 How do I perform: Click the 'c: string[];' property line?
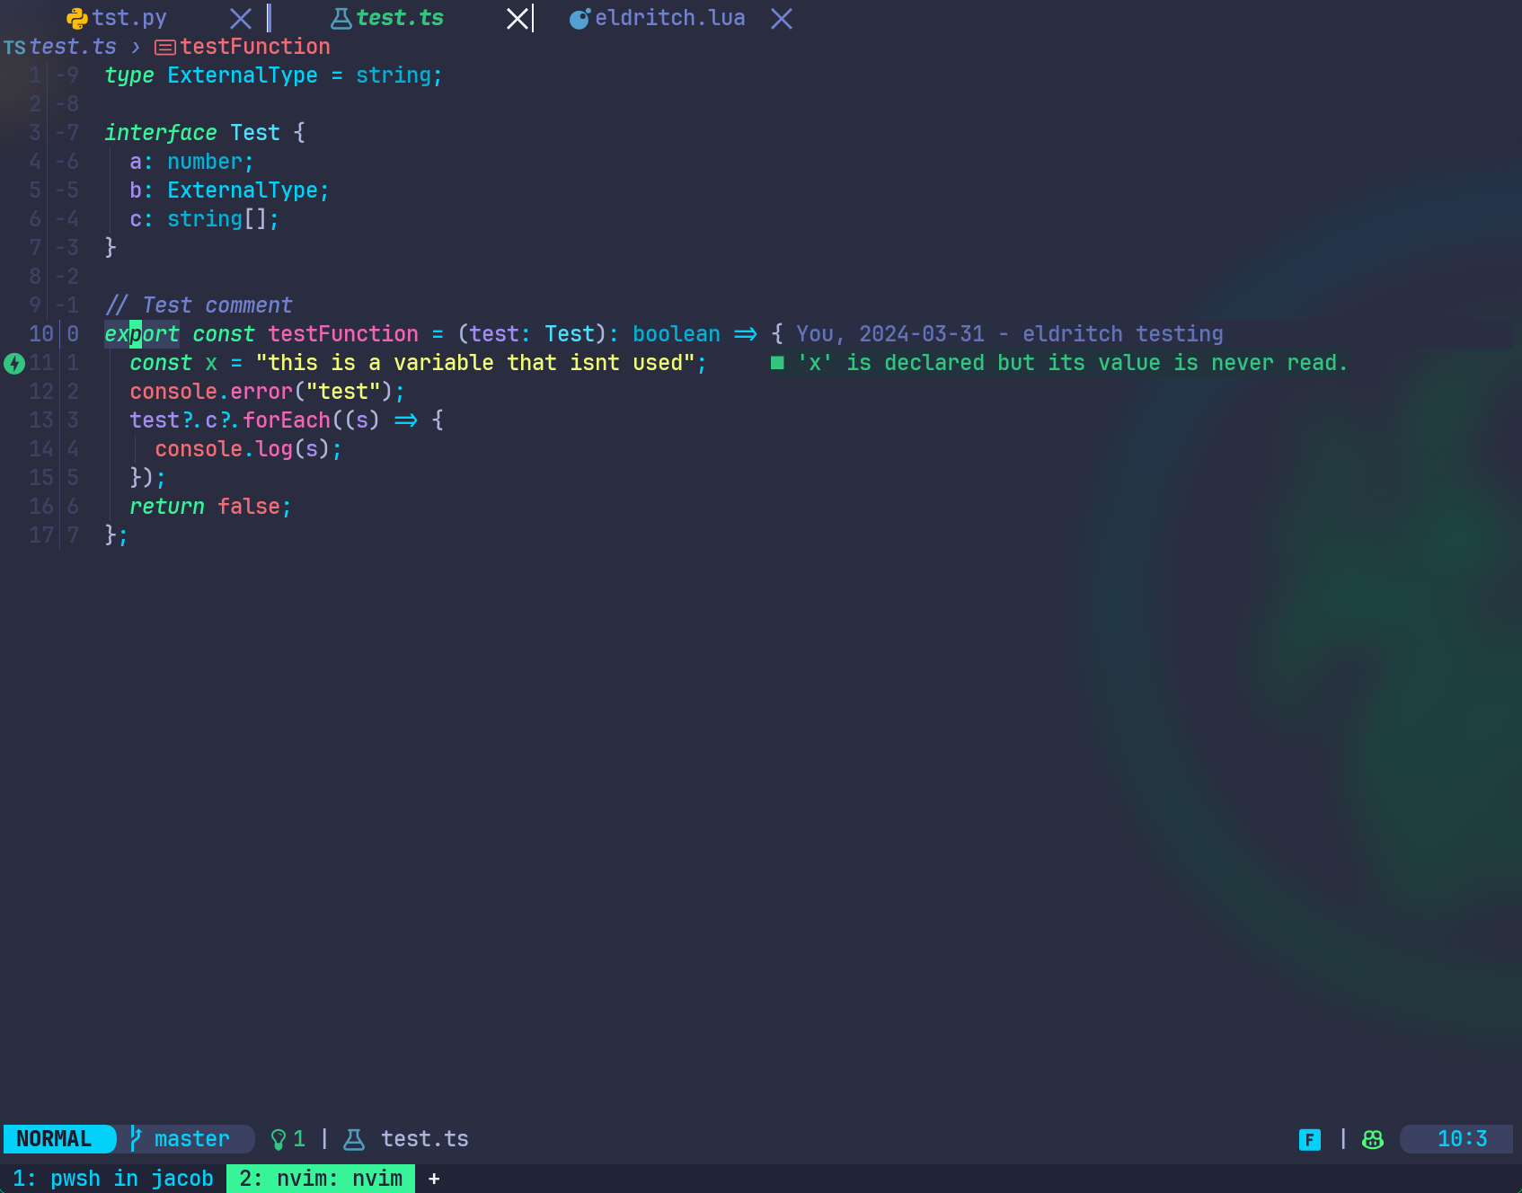[205, 219]
